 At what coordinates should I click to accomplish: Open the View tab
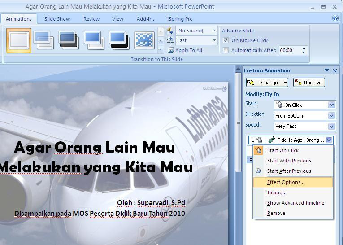click(x=117, y=19)
